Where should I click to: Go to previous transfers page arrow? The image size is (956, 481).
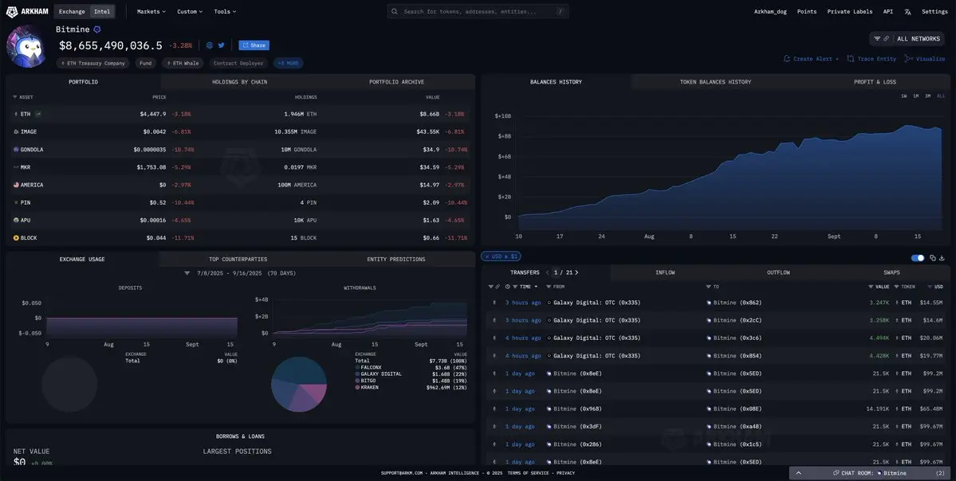(548, 272)
